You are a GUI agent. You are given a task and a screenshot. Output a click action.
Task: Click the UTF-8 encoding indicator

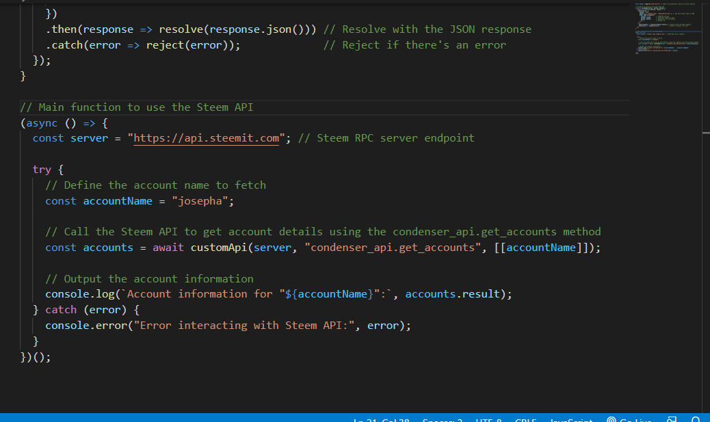pos(488,420)
